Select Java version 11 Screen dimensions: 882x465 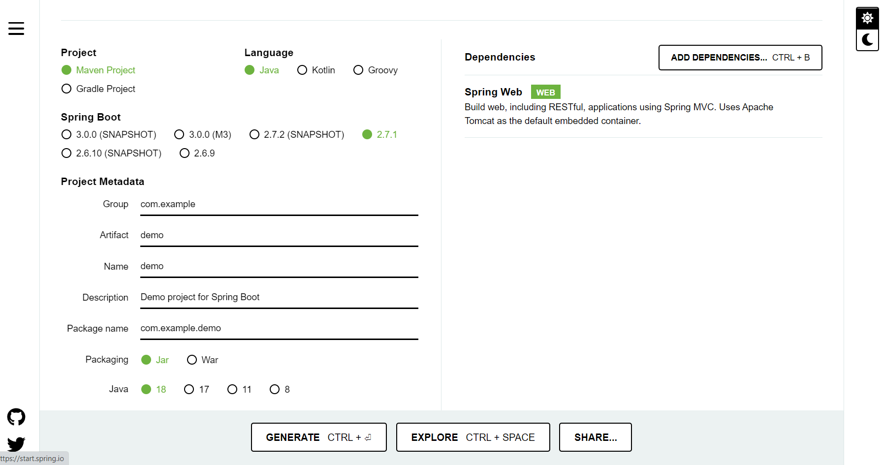tap(239, 389)
